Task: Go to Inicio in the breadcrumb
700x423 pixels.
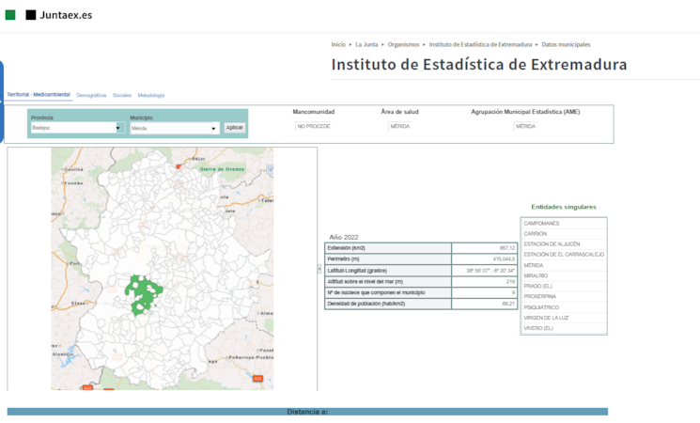Action: [338, 44]
